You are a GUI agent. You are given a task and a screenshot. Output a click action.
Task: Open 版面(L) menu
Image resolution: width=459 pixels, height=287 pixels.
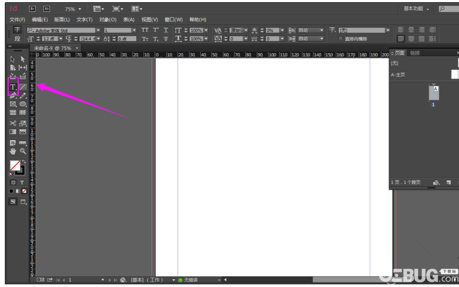click(x=62, y=20)
